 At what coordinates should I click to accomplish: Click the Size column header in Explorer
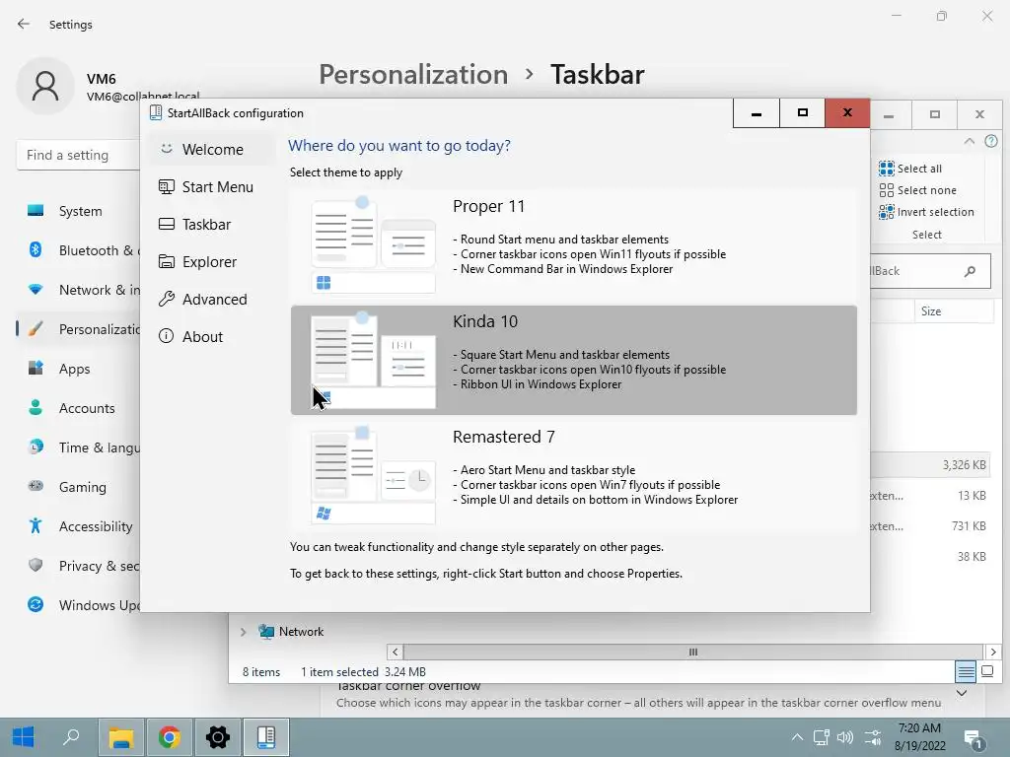[954, 311]
